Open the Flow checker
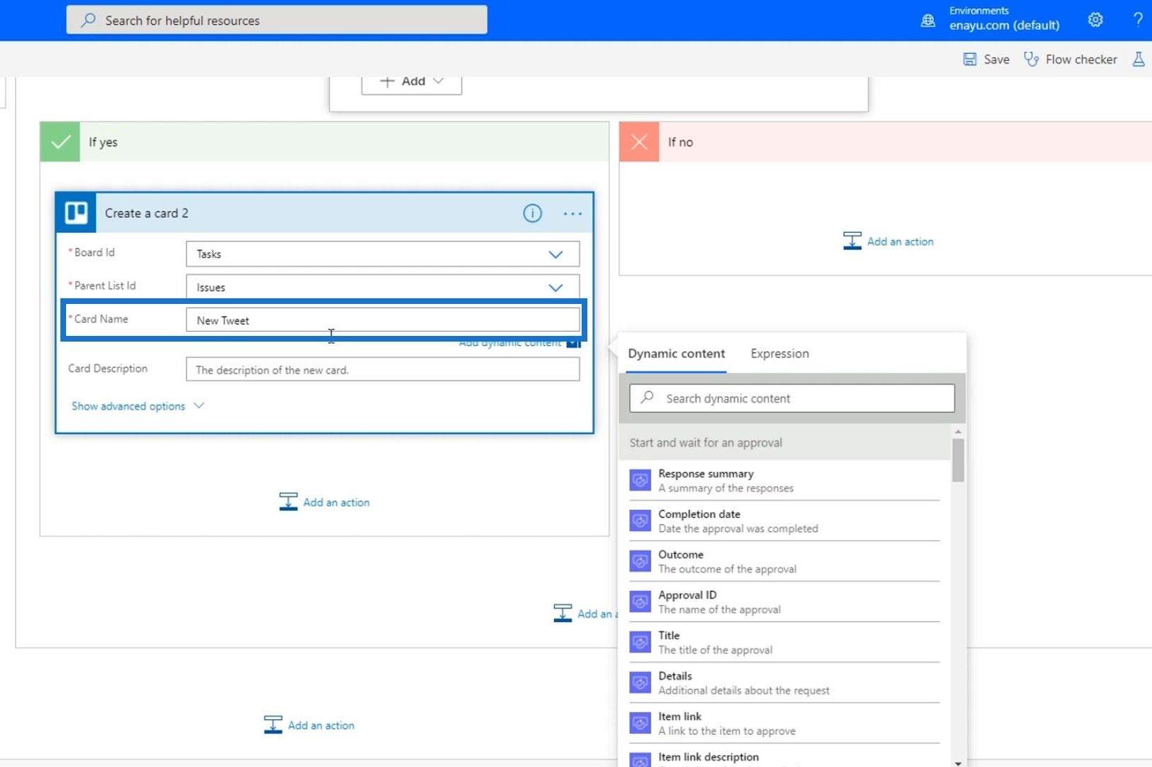Viewport: 1152px width, 767px height. [1070, 60]
